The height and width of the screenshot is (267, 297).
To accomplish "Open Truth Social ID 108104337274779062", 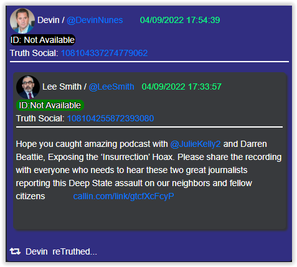I will pos(105,53).
